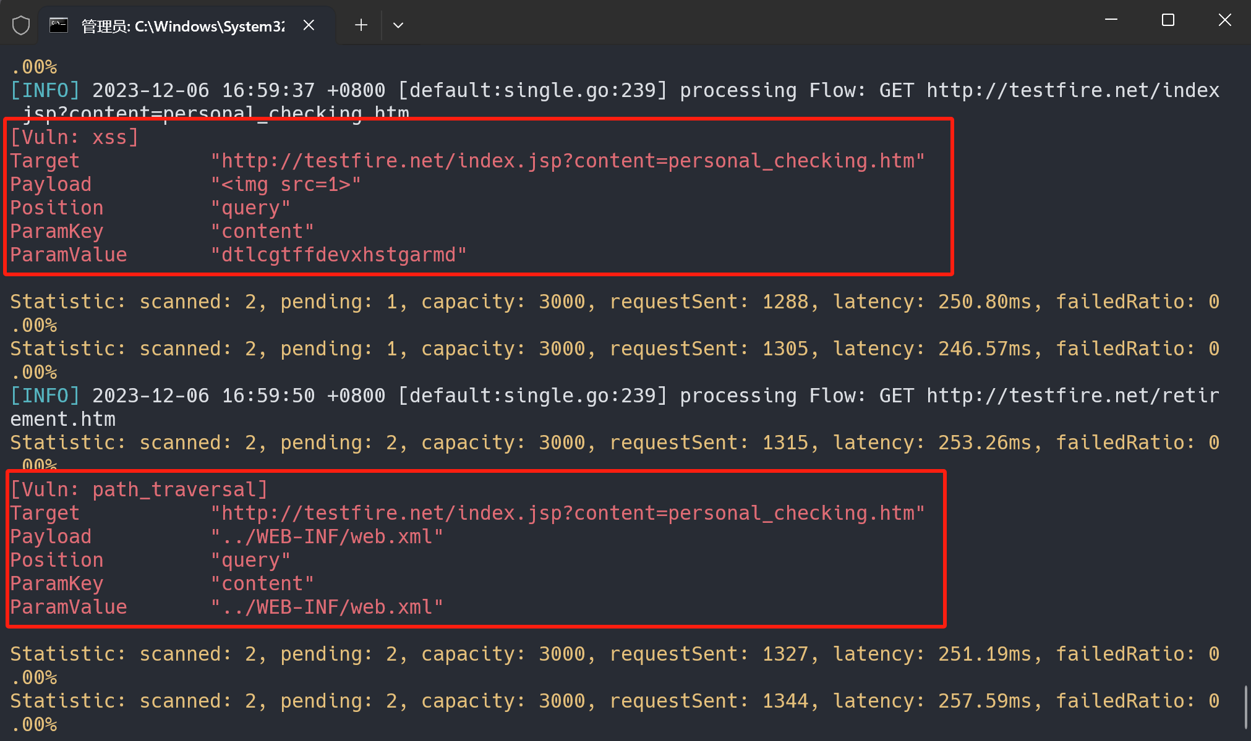Click the [Vuln: path_traversal] heading text

139,489
